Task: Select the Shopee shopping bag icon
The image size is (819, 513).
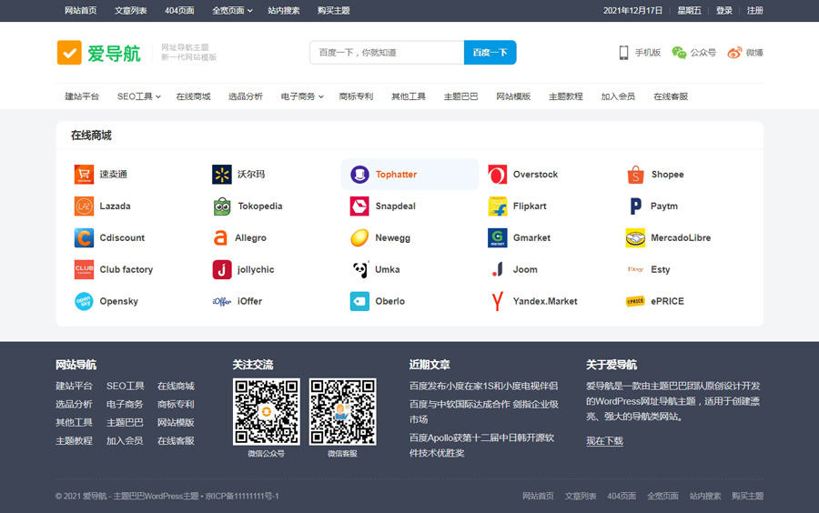Action: [x=635, y=175]
